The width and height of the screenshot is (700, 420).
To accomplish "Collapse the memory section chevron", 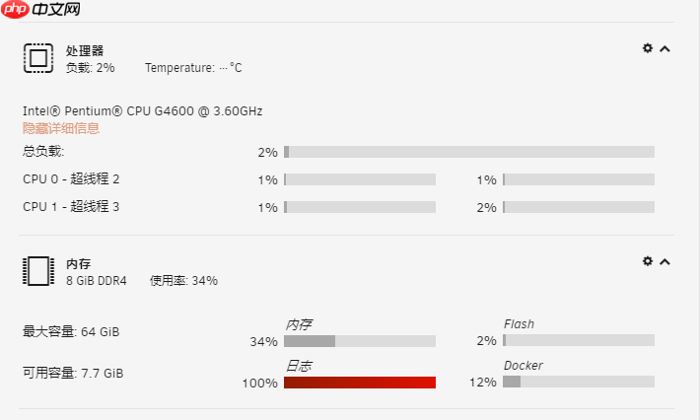I will 665,262.
